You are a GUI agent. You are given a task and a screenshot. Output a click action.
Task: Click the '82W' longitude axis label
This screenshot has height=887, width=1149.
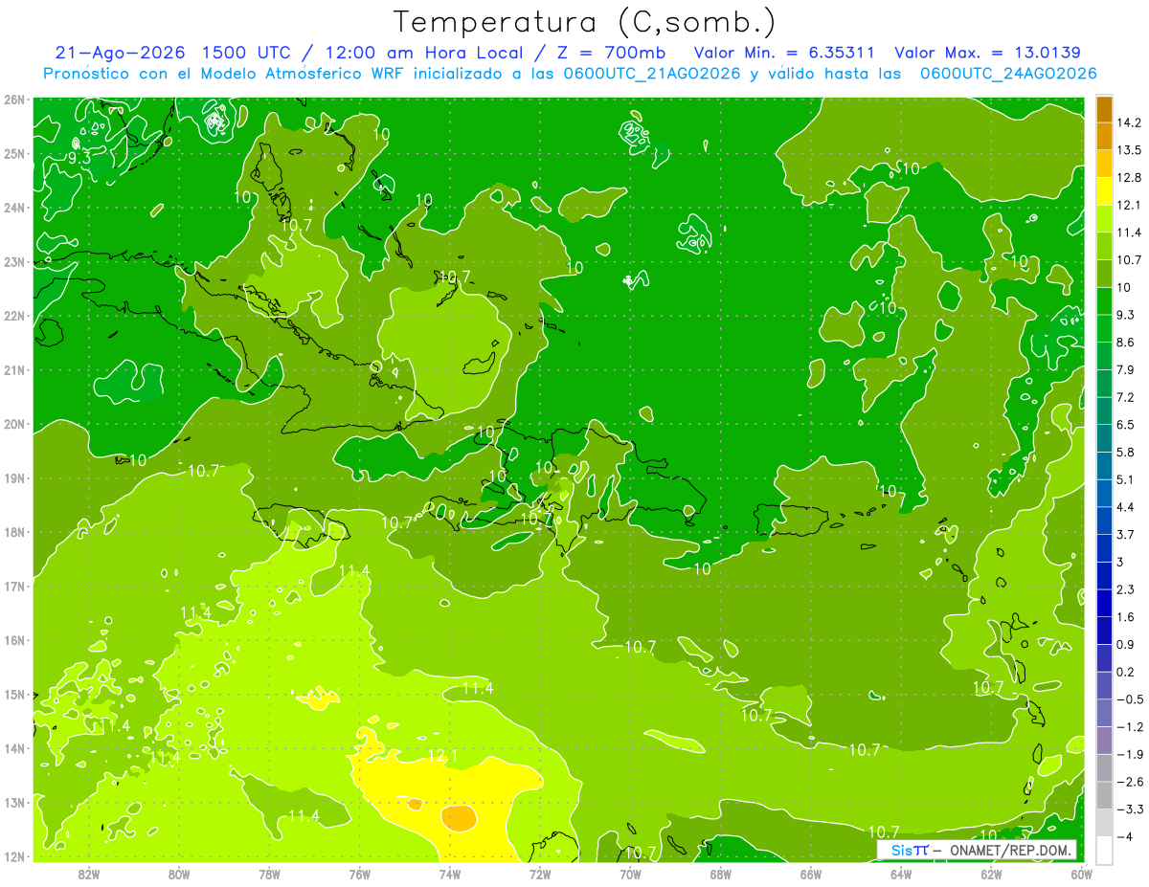[89, 874]
